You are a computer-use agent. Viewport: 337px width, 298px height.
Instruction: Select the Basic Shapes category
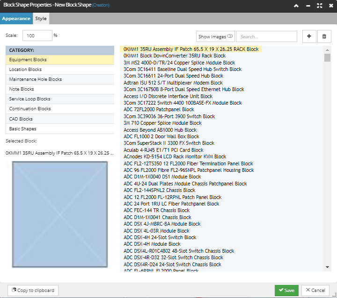[x=60, y=129]
